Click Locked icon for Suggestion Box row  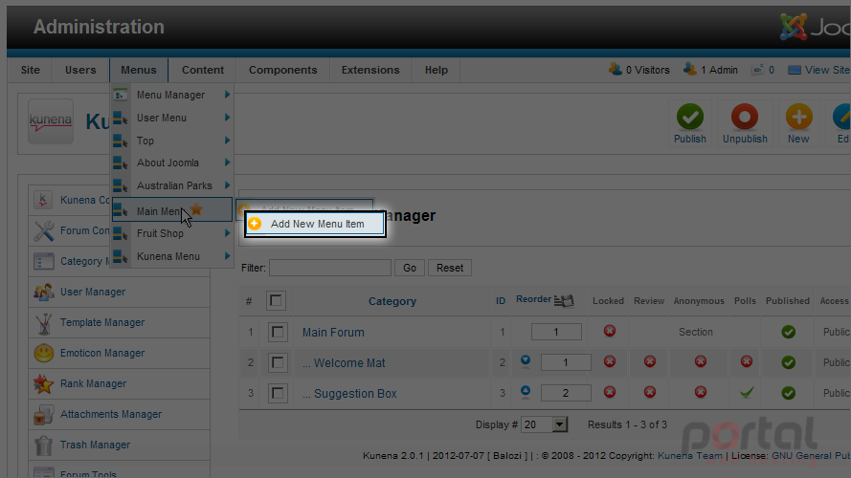click(x=610, y=392)
